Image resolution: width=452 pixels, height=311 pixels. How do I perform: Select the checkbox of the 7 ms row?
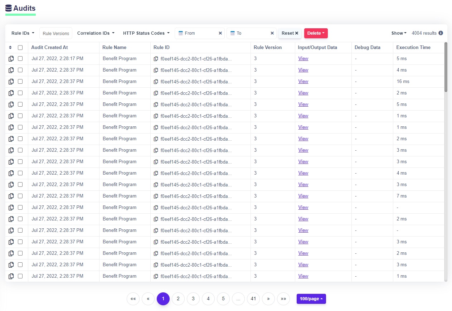(x=20, y=196)
